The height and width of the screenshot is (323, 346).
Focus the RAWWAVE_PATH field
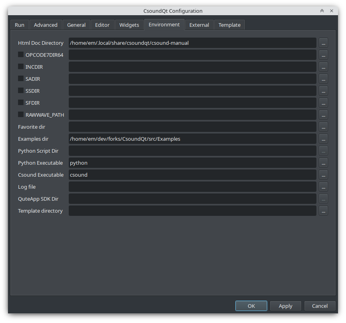(x=193, y=115)
